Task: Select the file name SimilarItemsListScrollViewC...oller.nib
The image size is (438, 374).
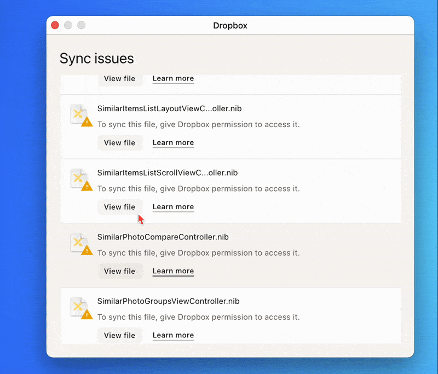Action: (168, 173)
